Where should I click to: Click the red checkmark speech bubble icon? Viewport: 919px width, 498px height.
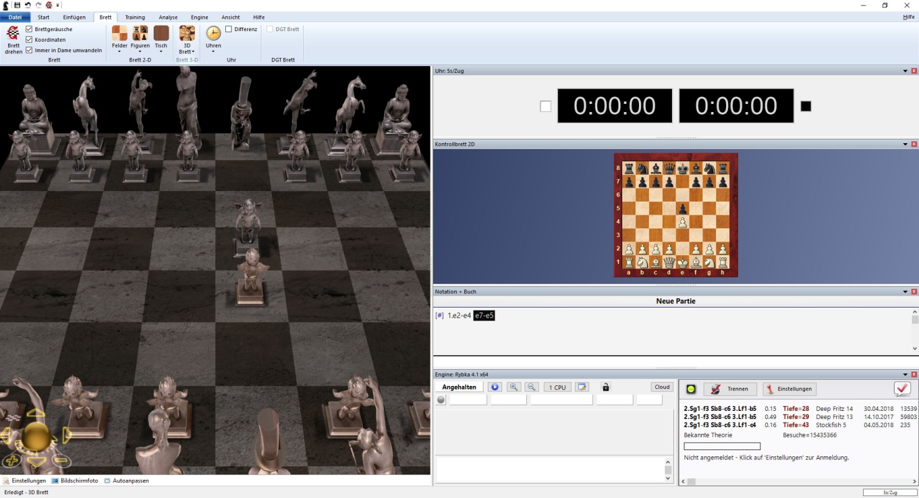point(902,388)
